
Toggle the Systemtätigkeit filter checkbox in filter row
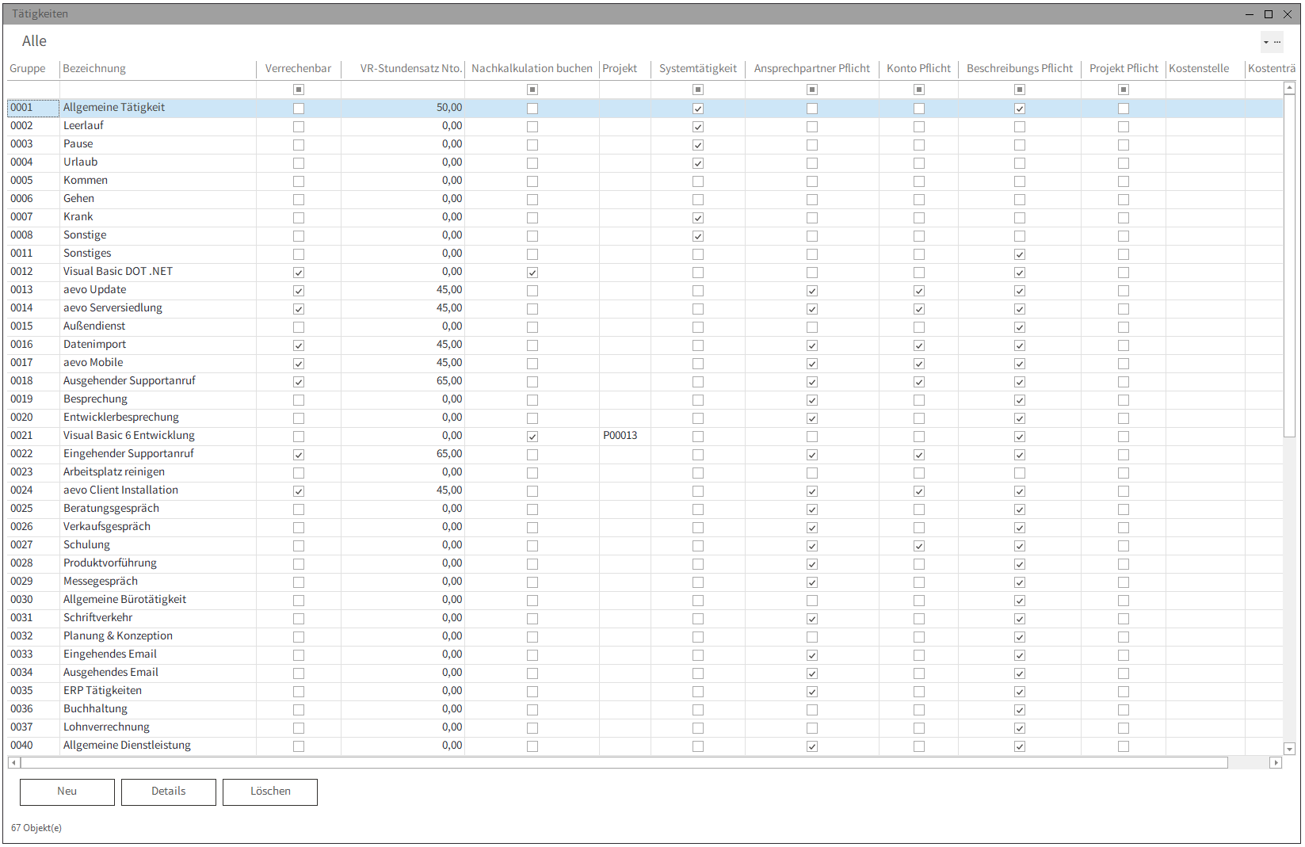pyautogui.click(x=698, y=90)
